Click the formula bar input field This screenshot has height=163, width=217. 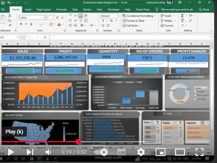coord(130,37)
